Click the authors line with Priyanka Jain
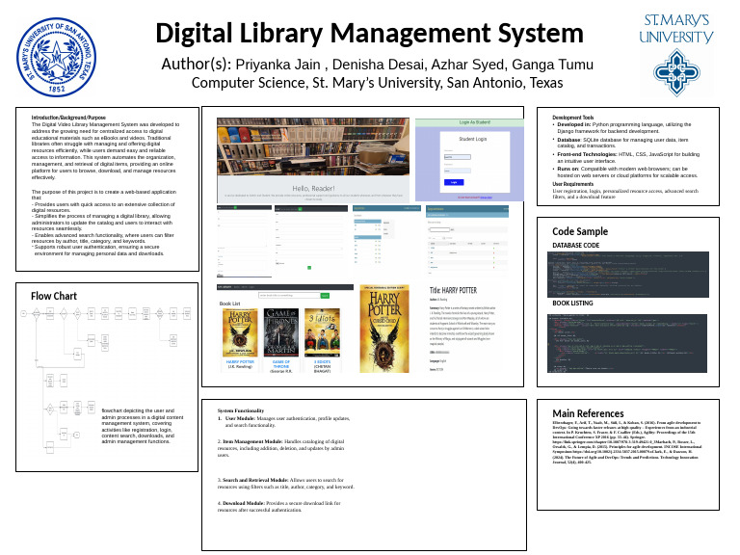740x555 pixels. 377,64
